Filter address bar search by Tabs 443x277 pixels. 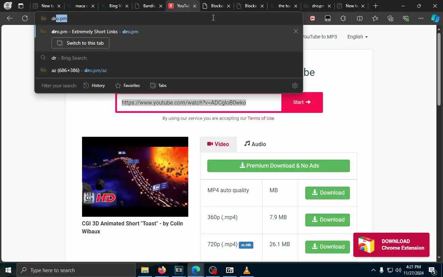[158, 86]
